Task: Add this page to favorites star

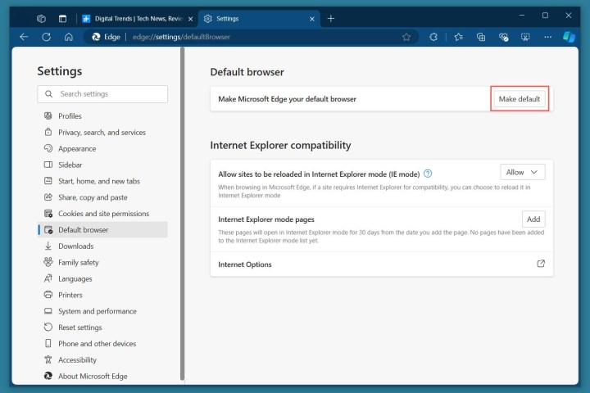Action: click(x=406, y=37)
